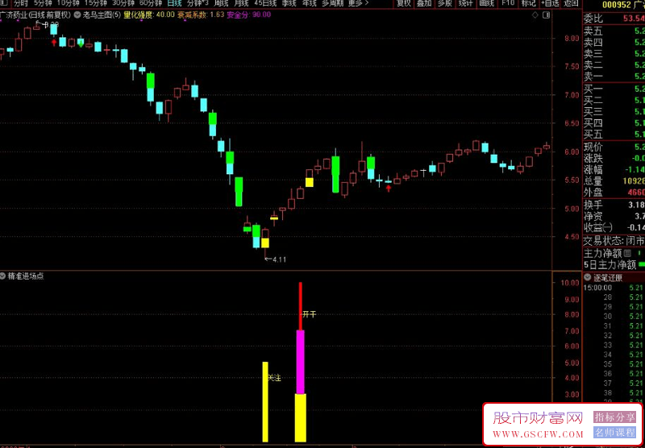Click the 现价 current price row
645x448 pixels.
click(x=614, y=147)
